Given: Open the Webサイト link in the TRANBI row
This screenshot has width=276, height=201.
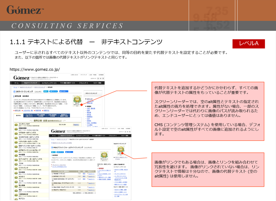Looking at the screenshot, I should click(x=91, y=174).
